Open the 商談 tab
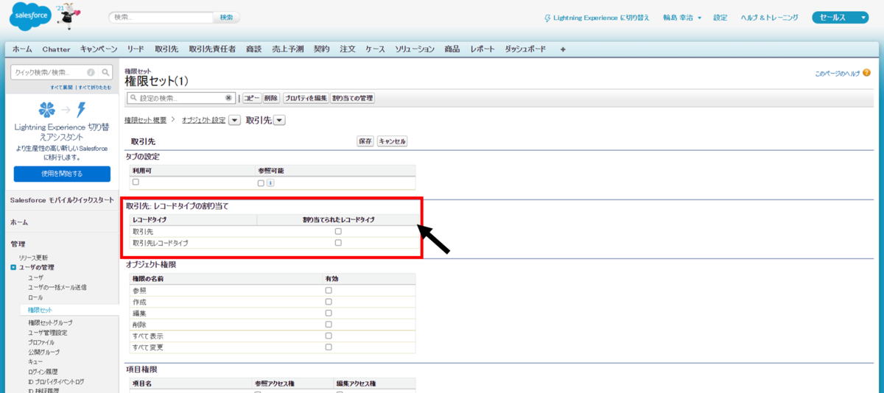 (253, 49)
